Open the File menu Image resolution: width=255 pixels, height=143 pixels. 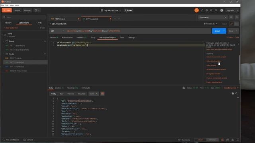2,5
